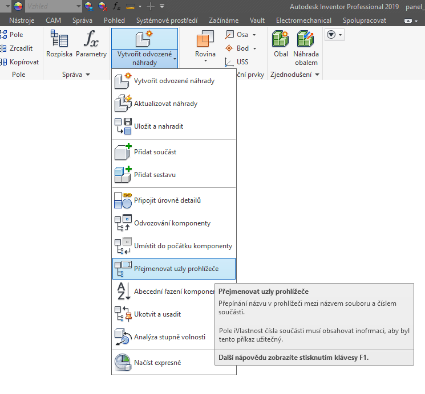Image resolution: width=425 pixels, height=394 pixels.
Task: Open the circled arrow panel dropdown
Action: pos(334,35)
